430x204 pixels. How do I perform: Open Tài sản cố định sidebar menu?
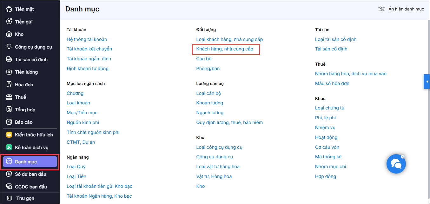[31, 59]
